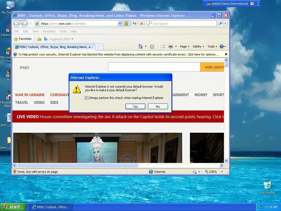Click the keyboard icon in language bar

pos(209,4)
